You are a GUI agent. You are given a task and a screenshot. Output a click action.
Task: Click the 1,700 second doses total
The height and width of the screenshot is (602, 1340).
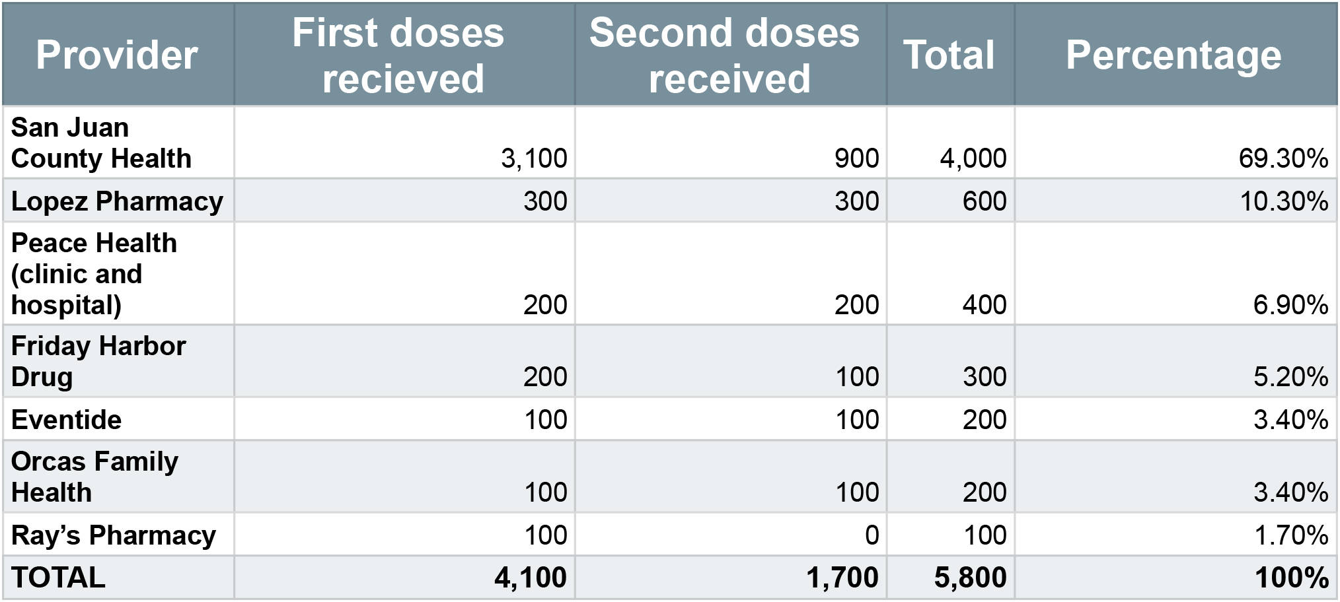pos(842,578)
